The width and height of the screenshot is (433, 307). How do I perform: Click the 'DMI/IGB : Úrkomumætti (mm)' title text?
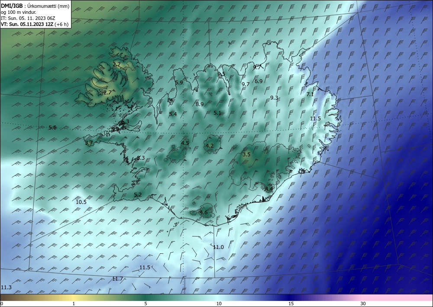(35, 5)
